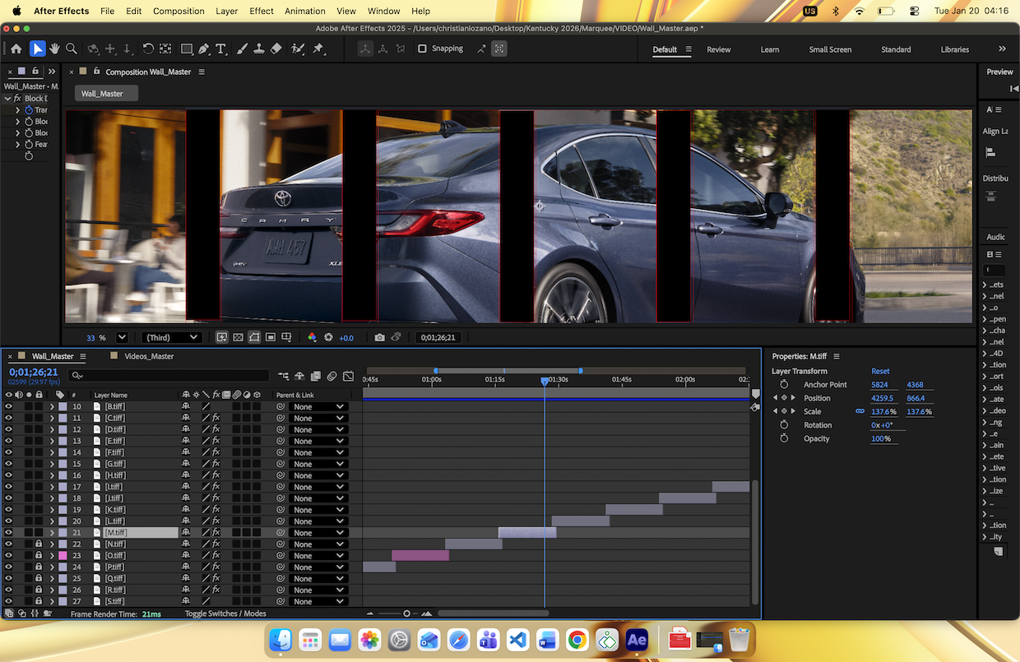1020x662 pixels.
Task: Toggle the Position stopwatch in Properties
Action: click(784, 398)
